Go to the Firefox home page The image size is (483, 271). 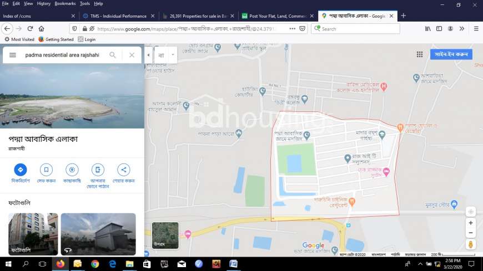coord(41,29)
